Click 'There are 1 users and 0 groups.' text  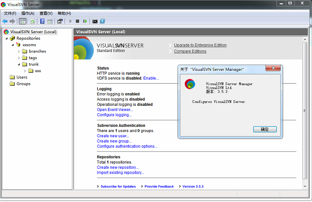tap(125, 131)
